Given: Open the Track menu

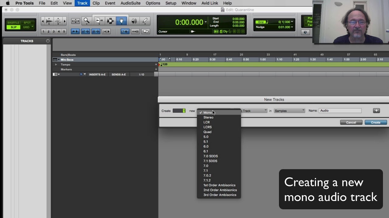Looking at the screenshot, I should coord(82,3).
